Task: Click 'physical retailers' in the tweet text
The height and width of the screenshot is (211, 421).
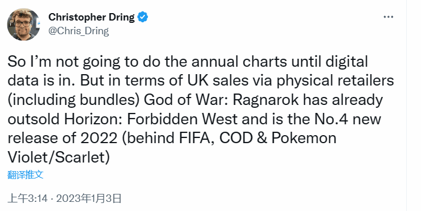Action: pos(335,81)
